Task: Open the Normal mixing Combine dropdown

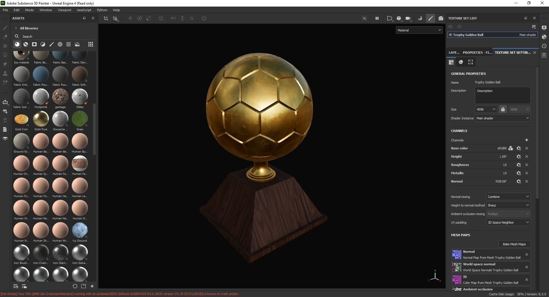Action: tap(508, 197)
